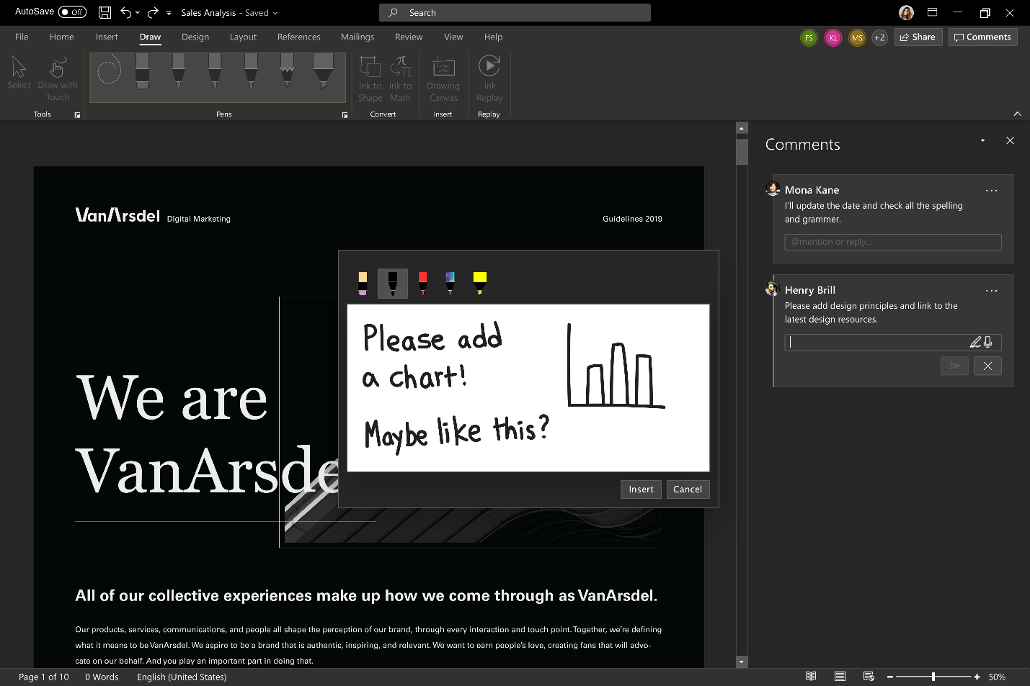Switch to the Review ribbon tab

408,37
